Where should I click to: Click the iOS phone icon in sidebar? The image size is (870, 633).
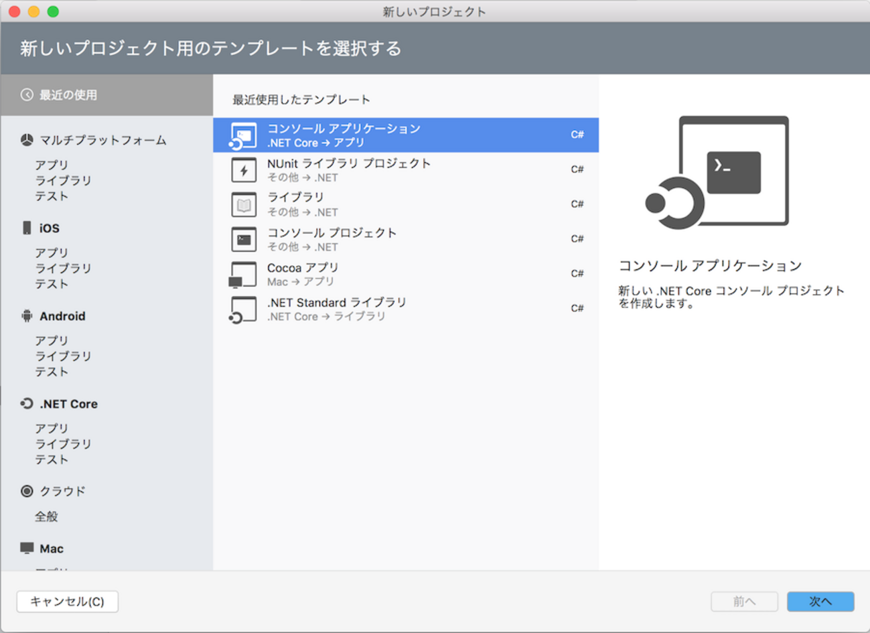click(x=27, y=228)
